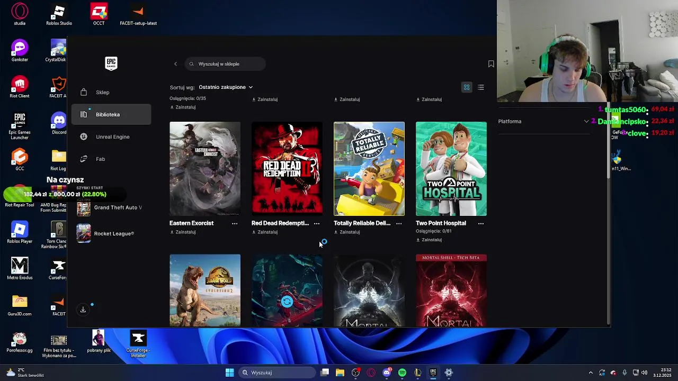Open FACEIT-setup-latest desktop icon
Screen dimensions: 678x381
(x=138, y=14)
